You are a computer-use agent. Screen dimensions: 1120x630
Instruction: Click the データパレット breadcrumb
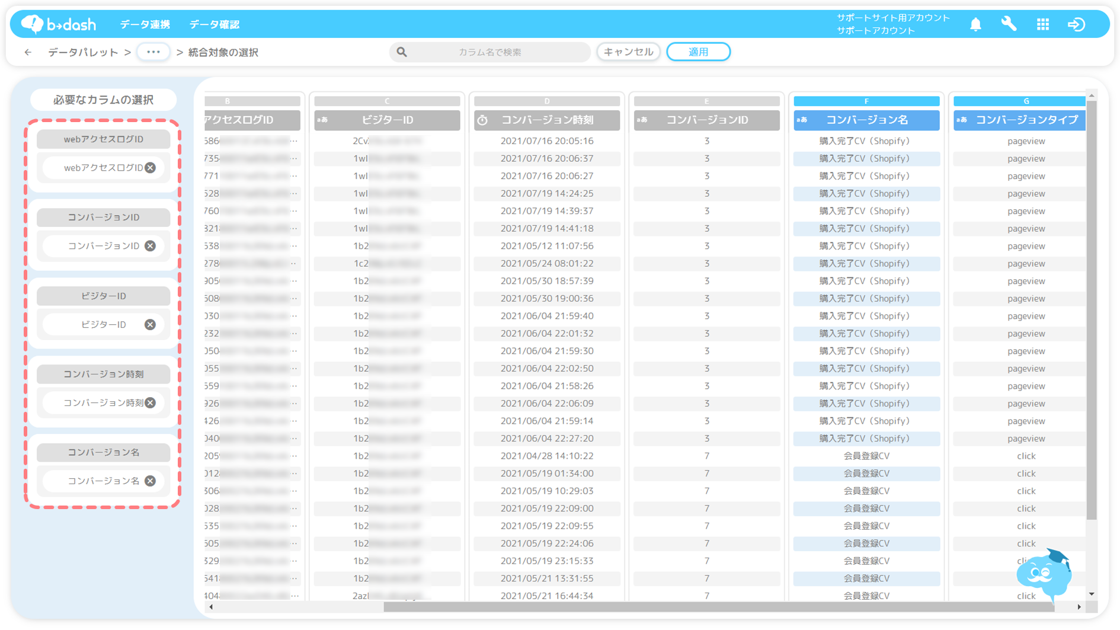click(83, 52)
